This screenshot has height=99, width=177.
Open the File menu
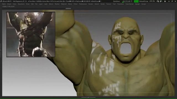coord(36,4)
